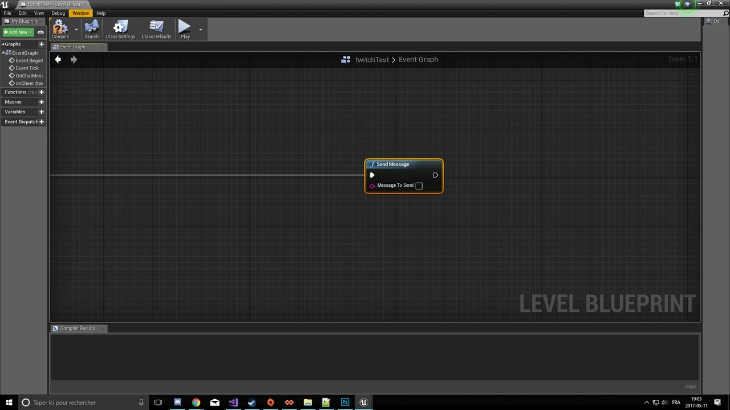This screenshot has height=410, width=730.
Task: Switch to the Compiler Results tab
Action: click(x=77, y=328)
